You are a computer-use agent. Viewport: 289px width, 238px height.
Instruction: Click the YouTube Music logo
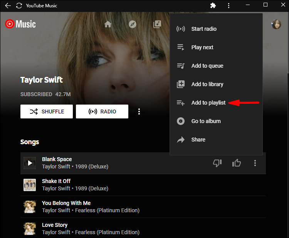pos(20,24)
